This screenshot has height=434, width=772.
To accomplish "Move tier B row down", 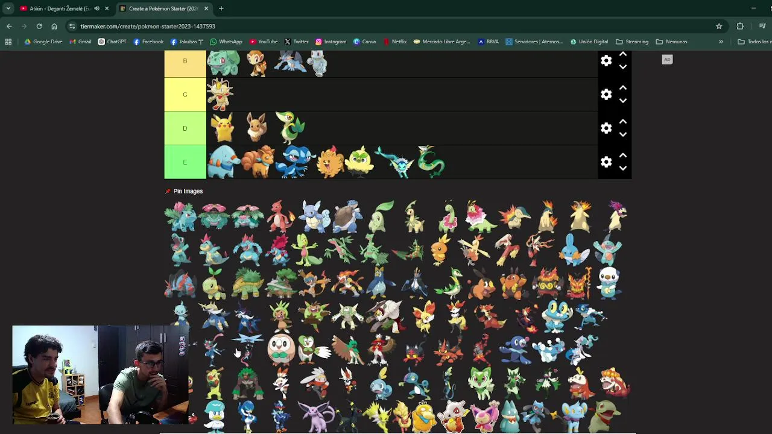I will (x=623, y=67).
